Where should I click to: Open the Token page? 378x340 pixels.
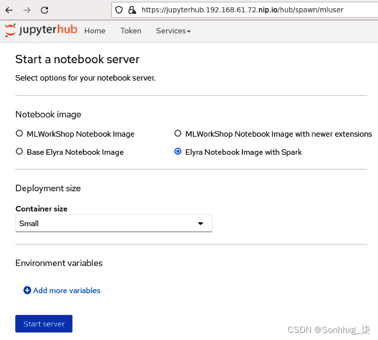tap(131, 31)
